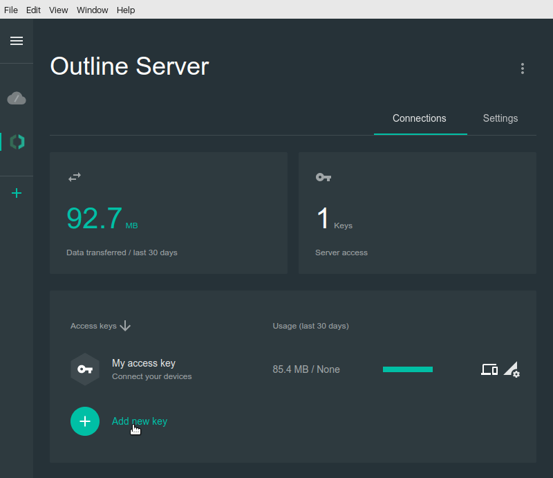Click the My access key name

pos(144,363)
